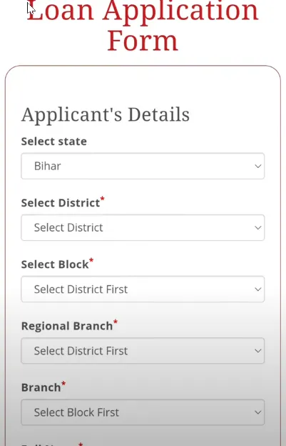This screenshot has height=446, width=286.
Task: Click the Regional Branch label text
Action: coord(67,326)
